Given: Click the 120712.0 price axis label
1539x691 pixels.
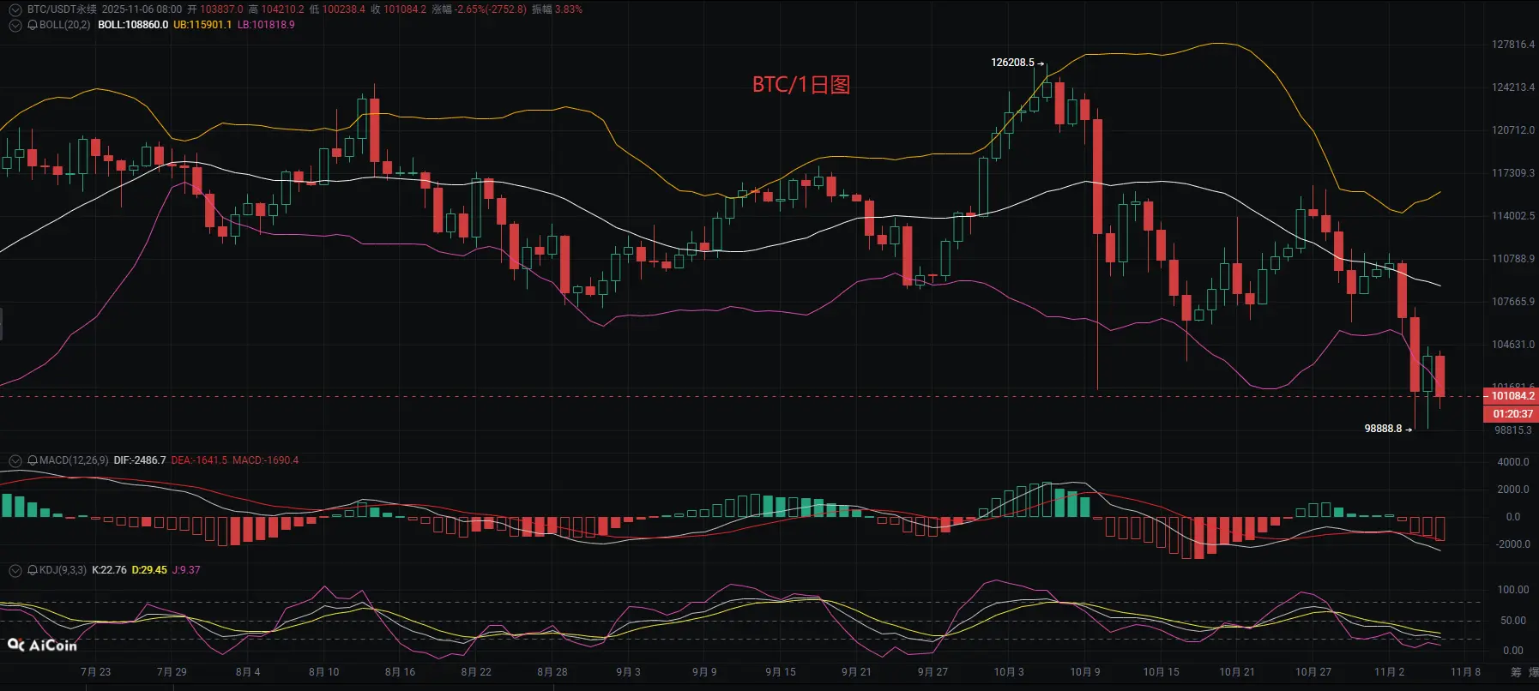Looking at the screenshot, I should point(1513,130).
